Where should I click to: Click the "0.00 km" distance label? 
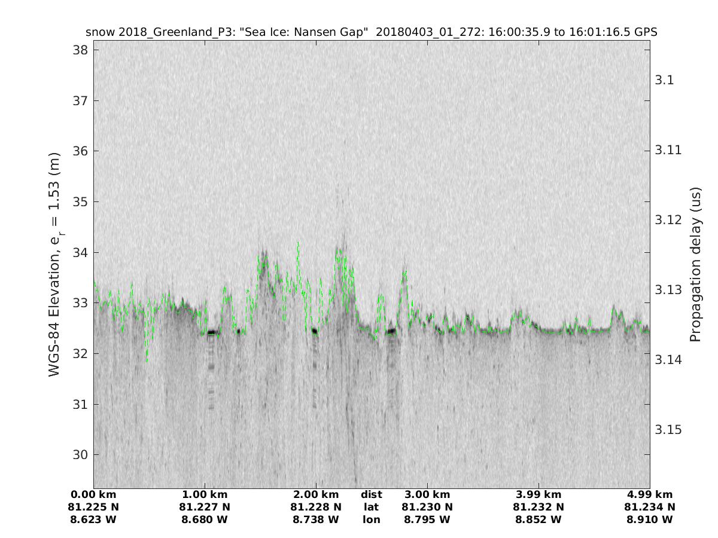coord(93,495)
